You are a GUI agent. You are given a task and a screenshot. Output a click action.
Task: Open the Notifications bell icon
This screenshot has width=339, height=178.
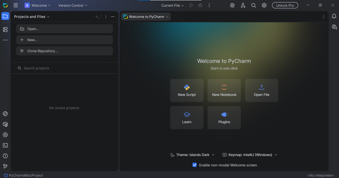(334, 16)
